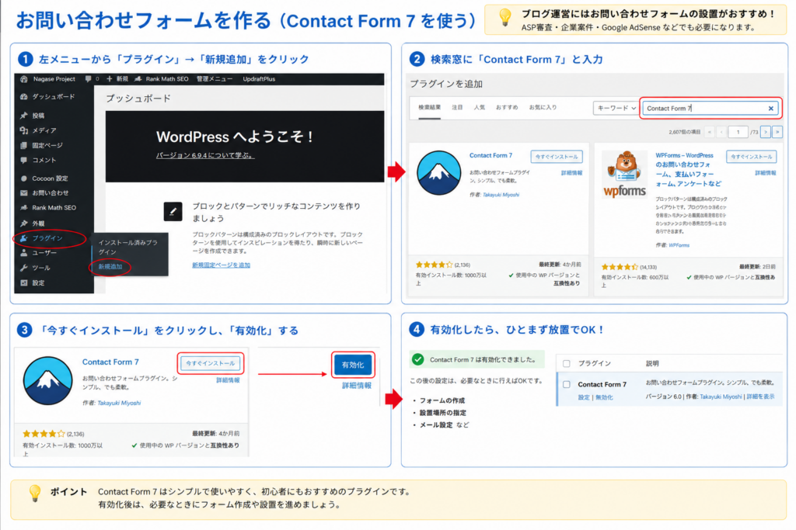
Task: Click the Rank Math SEO sidebar icon
Action: 24,208
